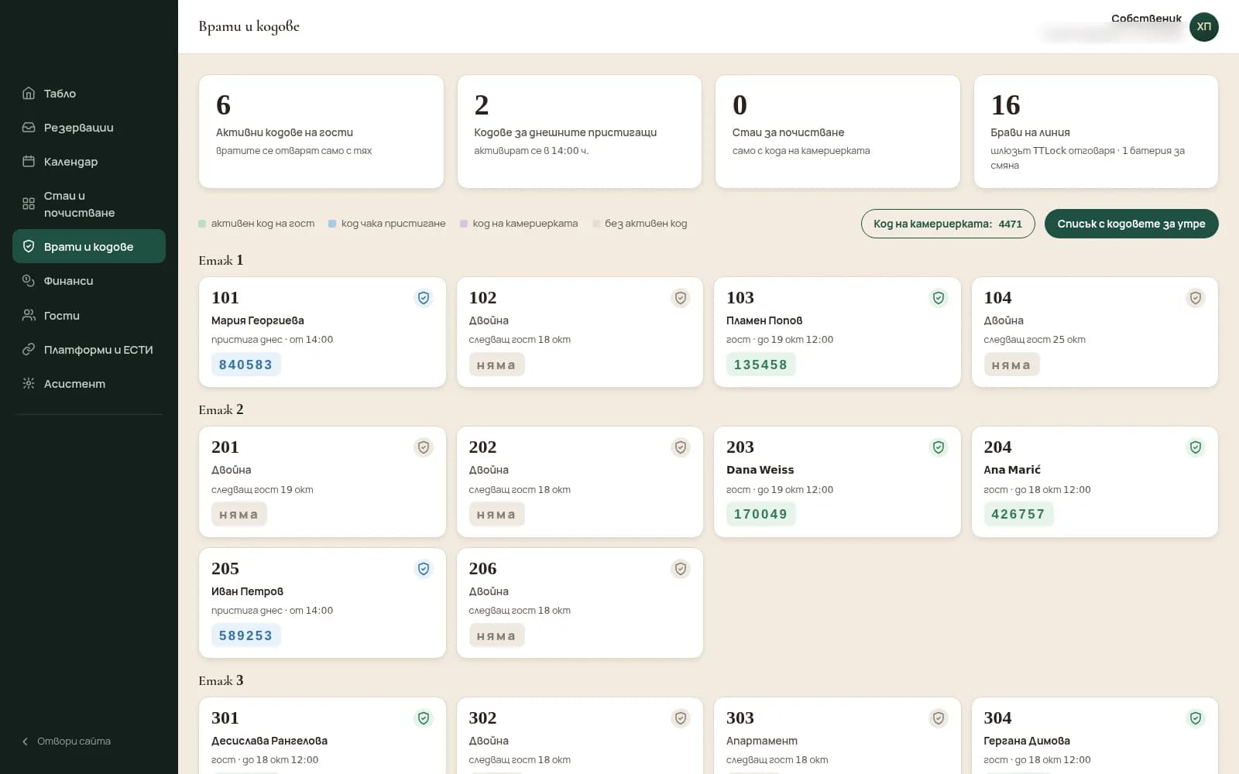Open Табло in the sidebar
This screenshot has width=1239, height=774.
[x=89, y=94]
